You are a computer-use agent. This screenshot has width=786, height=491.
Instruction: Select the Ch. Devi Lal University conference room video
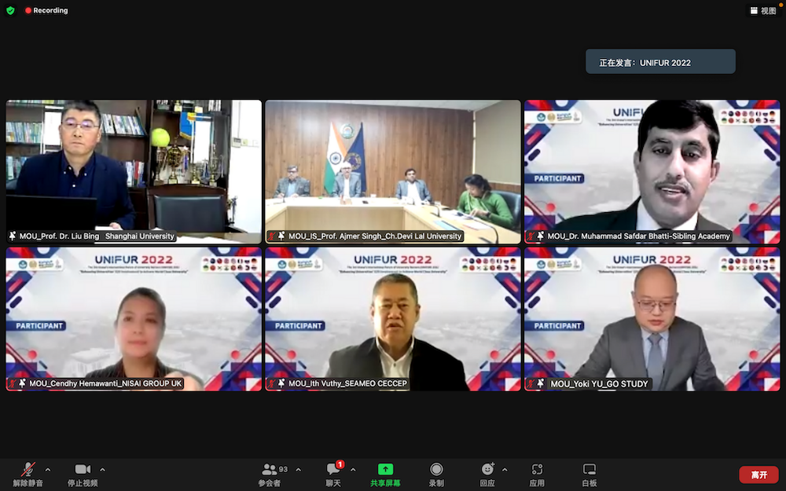point(393,172)
